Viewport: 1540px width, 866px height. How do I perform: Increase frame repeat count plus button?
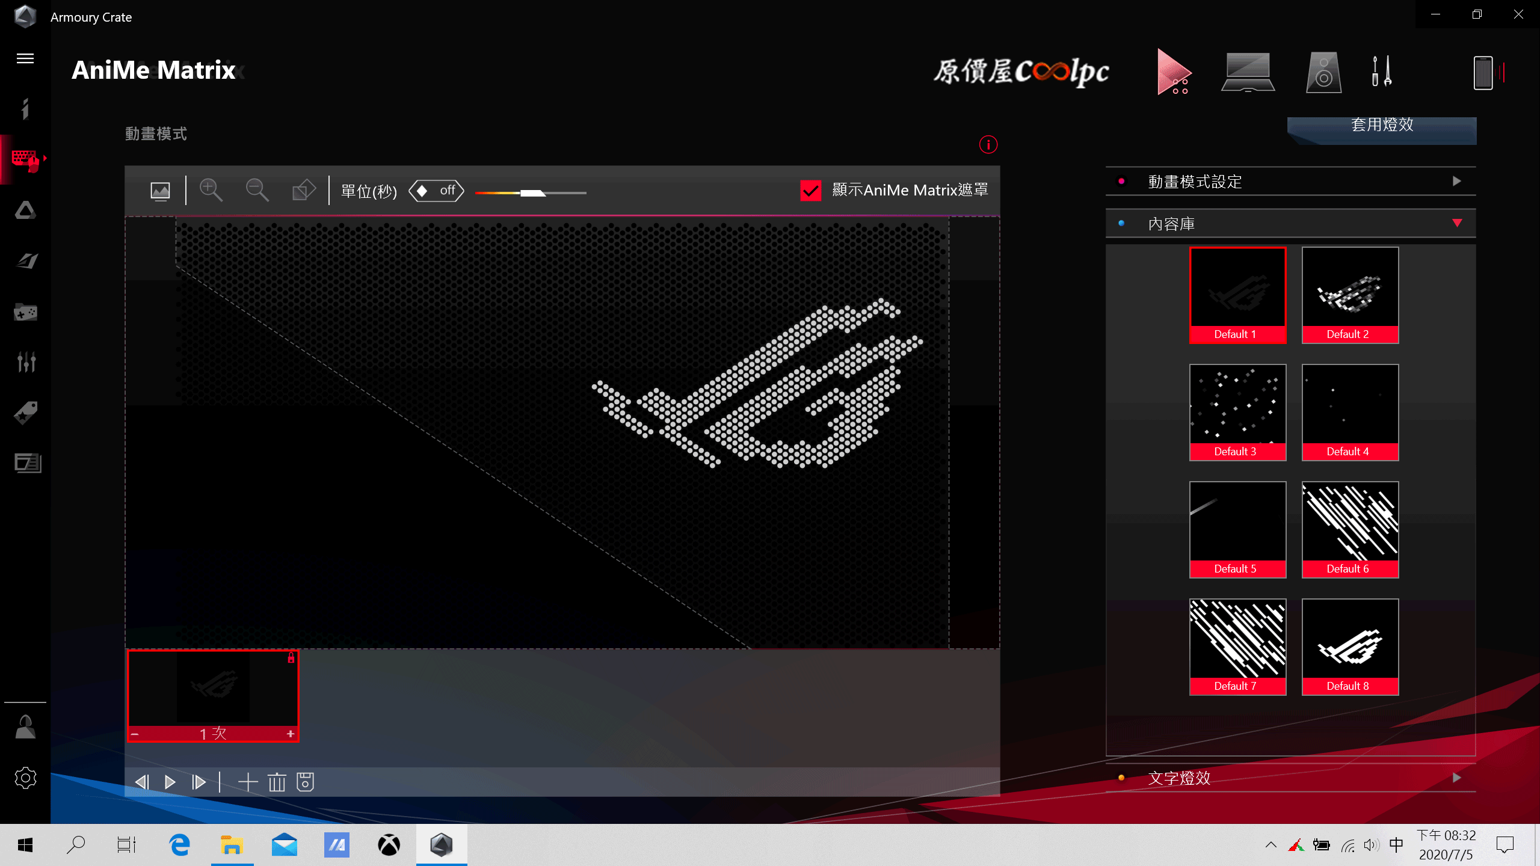[x=291, y=734]
